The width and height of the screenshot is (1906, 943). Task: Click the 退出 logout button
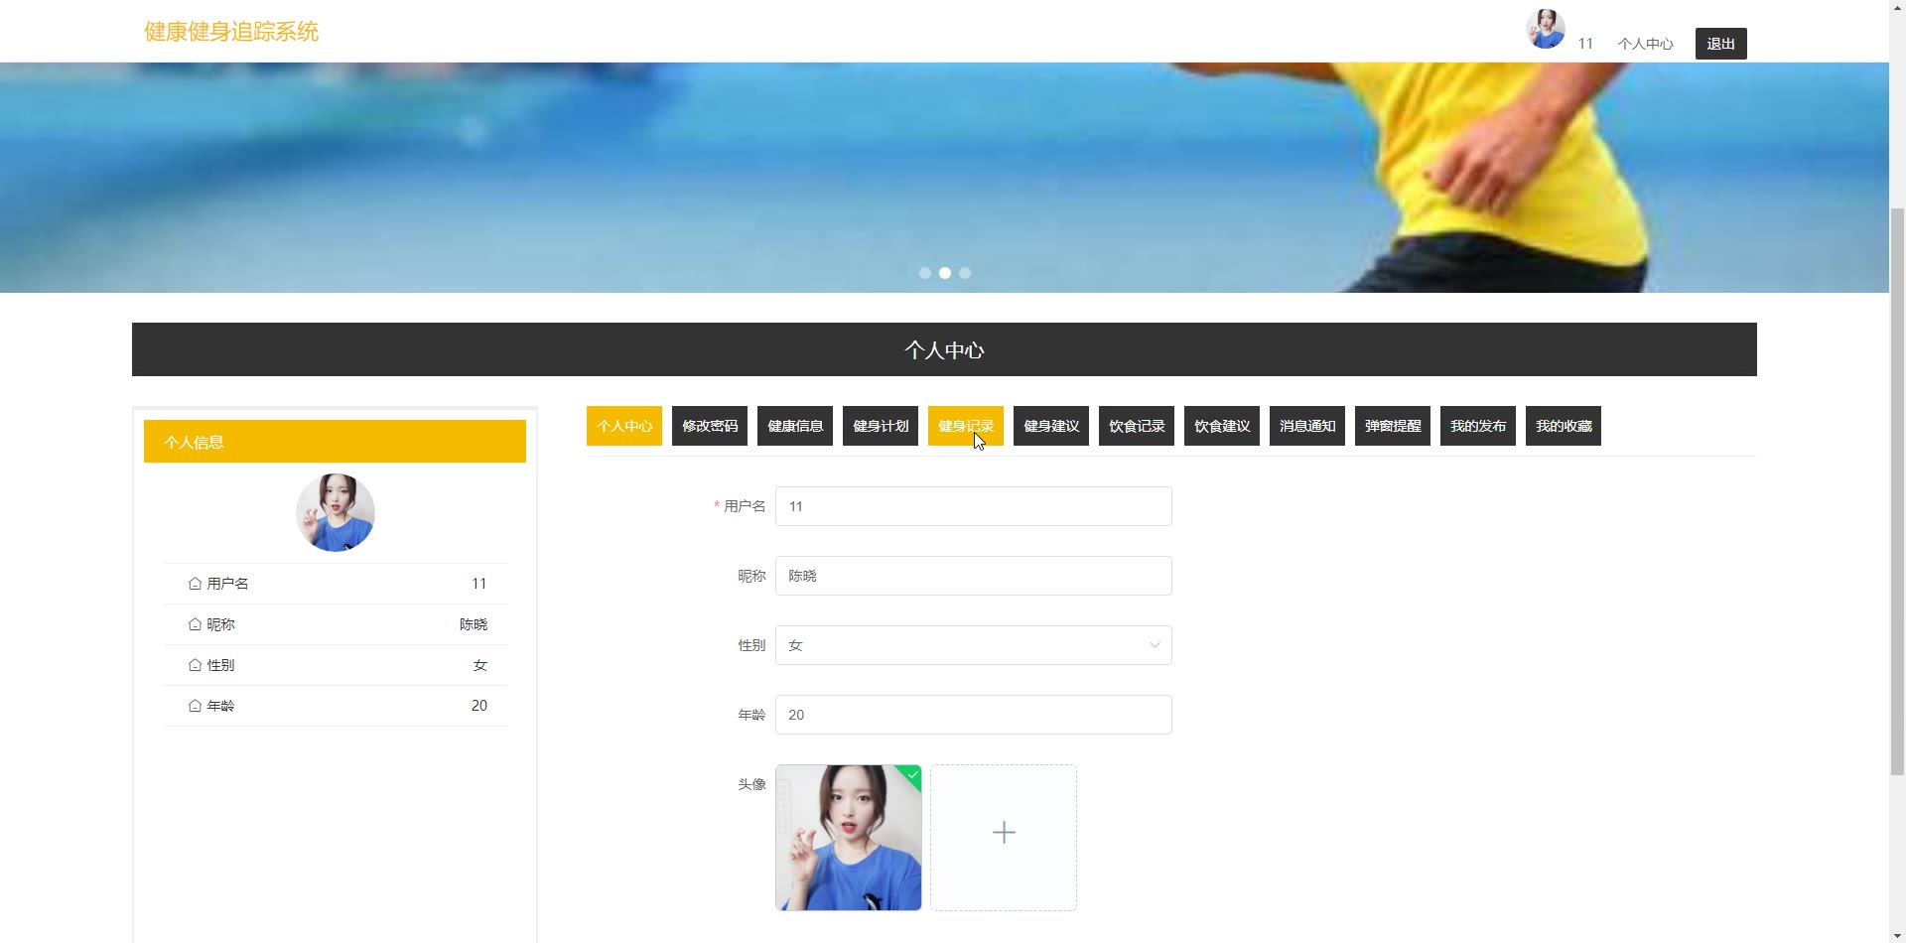pyautogui.click(x=1721, y=44)
